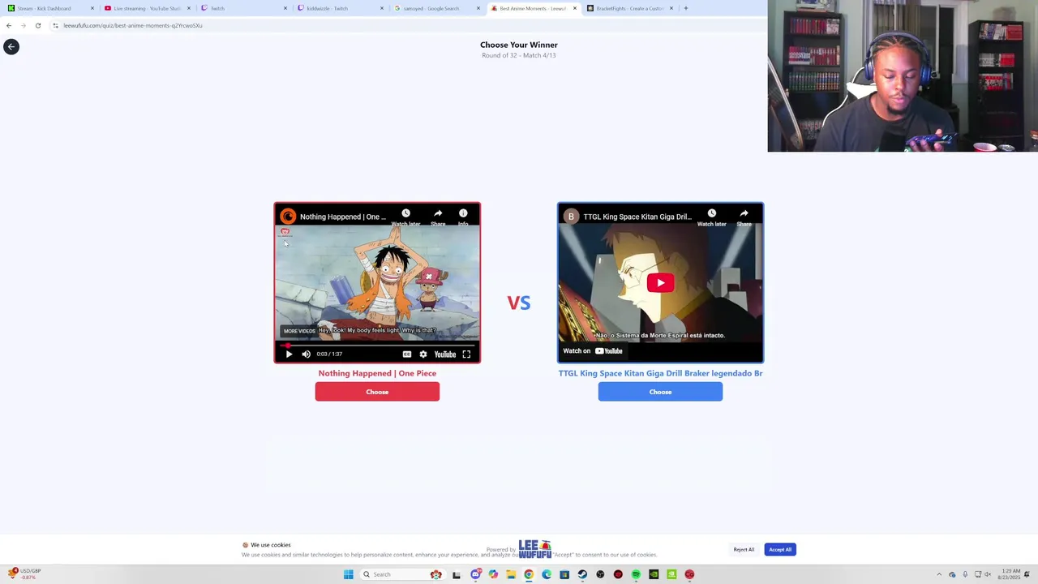This screenshot has height=584, width=1038.
Task: Switch to Stream - Kick Dashboard tab
Action: point(49,8)
